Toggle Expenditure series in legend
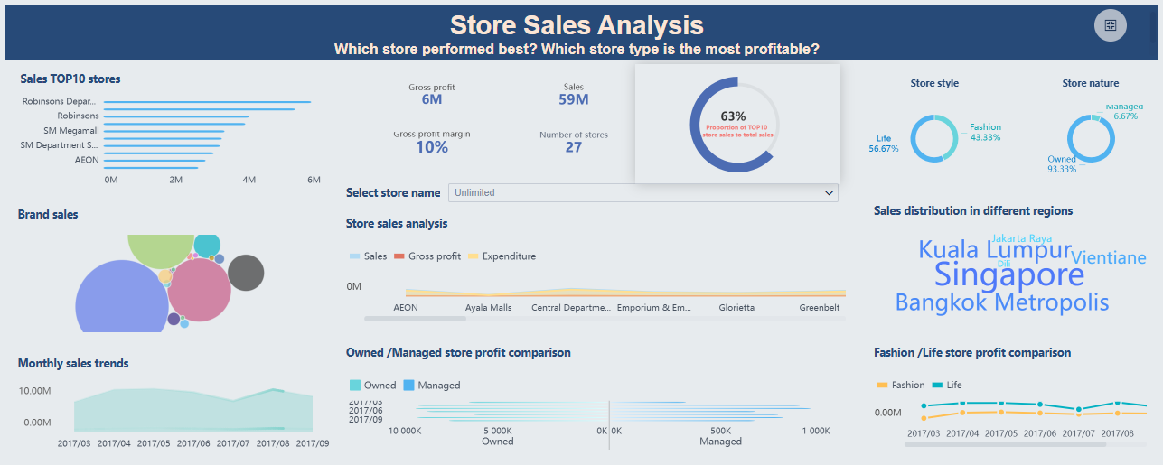This screenshot has height=465, width=1163. [474, 256]
